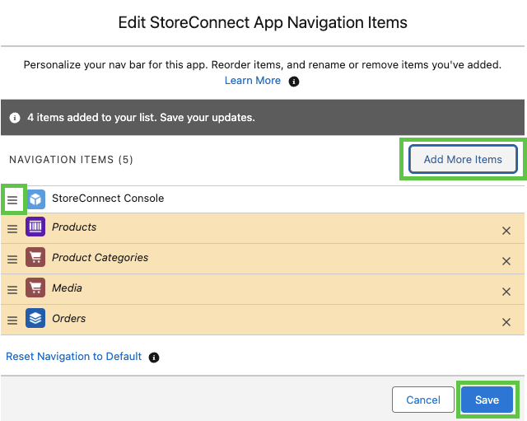Select the Media item label
Image resolution: width=527 pixels, height=421 pixels.
tap(67, 288)
